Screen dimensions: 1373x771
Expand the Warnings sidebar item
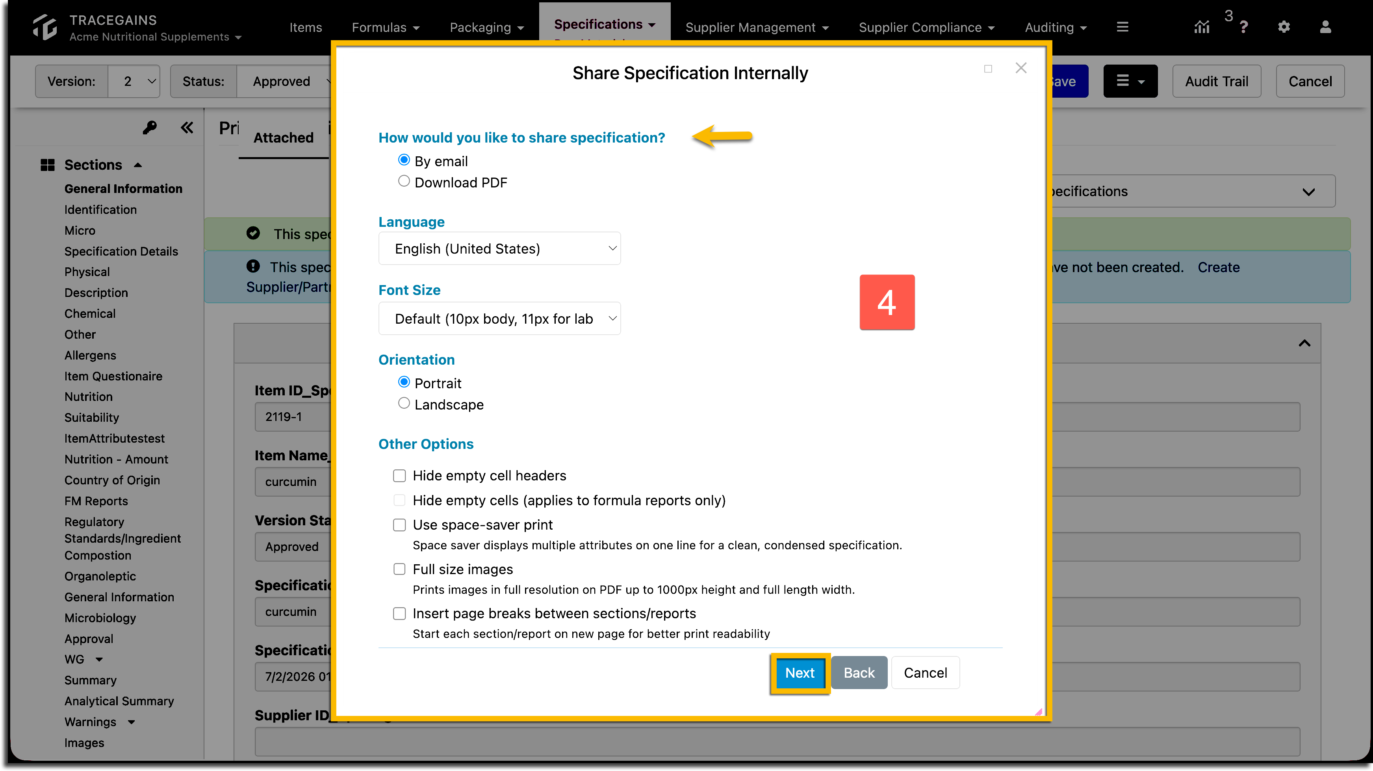(131, 722)
